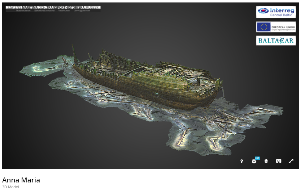This screenshot has height=188, width=301.
Task: Click the blue HD quality badge
Action: [257, 158]
